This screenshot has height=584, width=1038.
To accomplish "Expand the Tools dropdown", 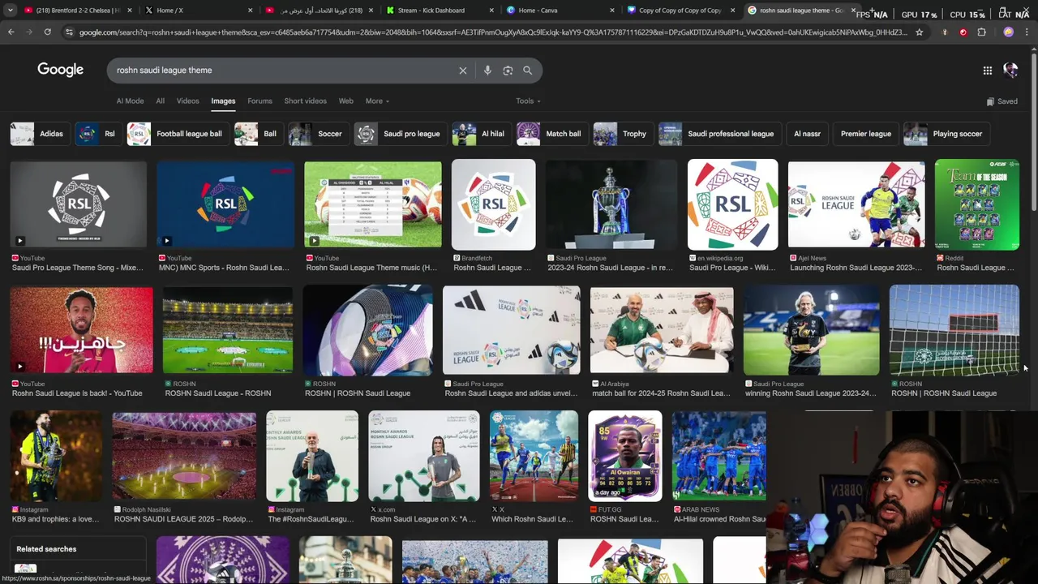I will pos(528,101).
